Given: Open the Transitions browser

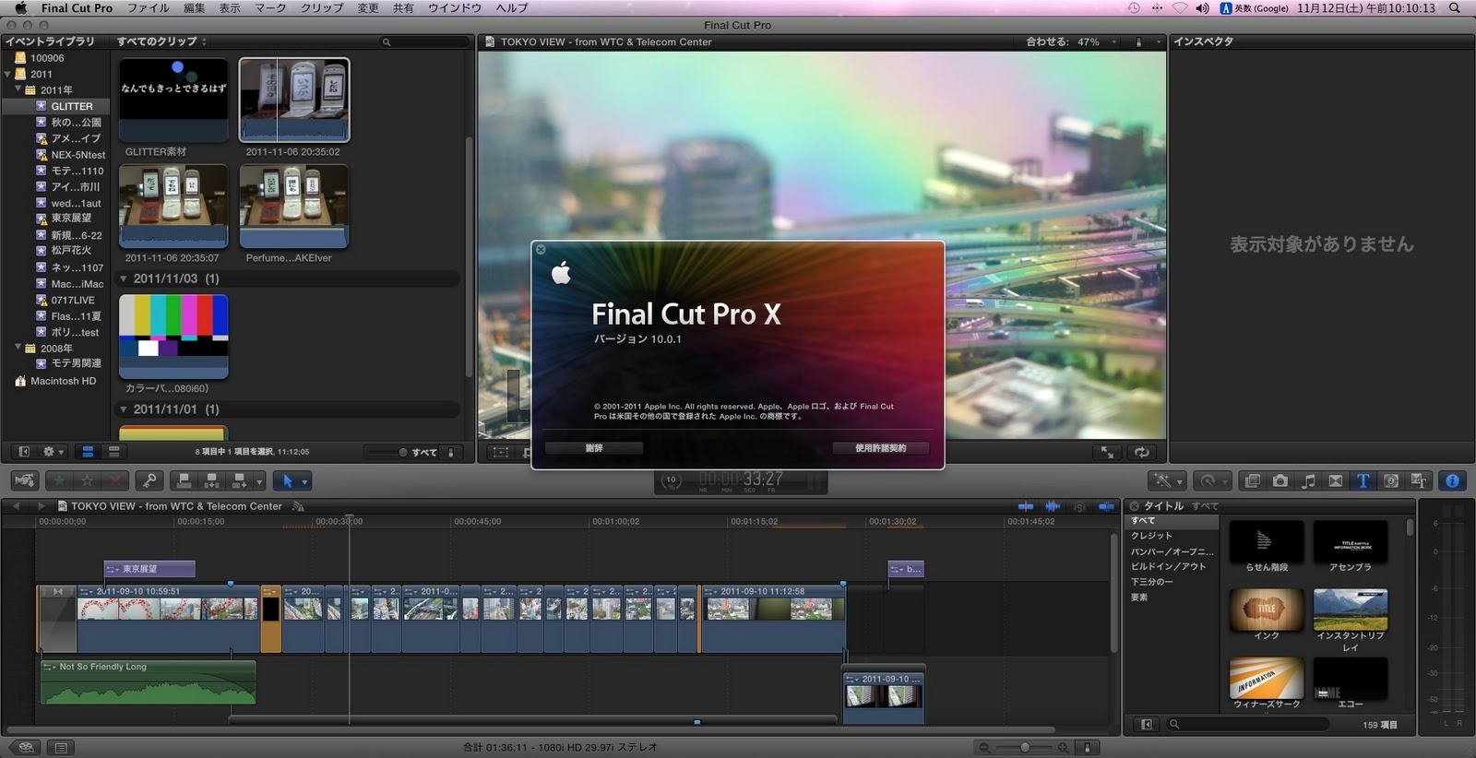Looking at the screenshot, I should (x=1336, y=480).
